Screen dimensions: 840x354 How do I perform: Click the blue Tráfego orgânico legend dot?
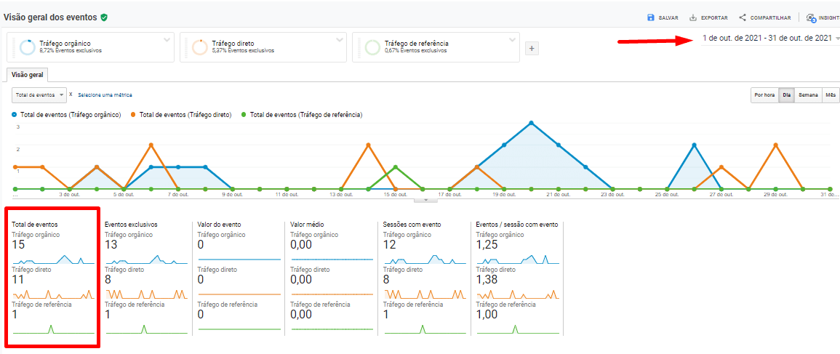pos(15,115)
